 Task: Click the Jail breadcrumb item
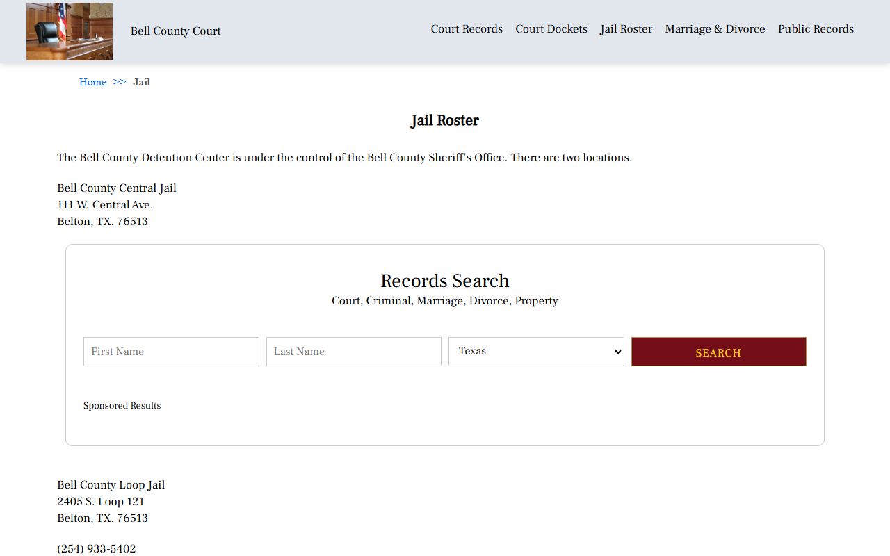(141, 82)
